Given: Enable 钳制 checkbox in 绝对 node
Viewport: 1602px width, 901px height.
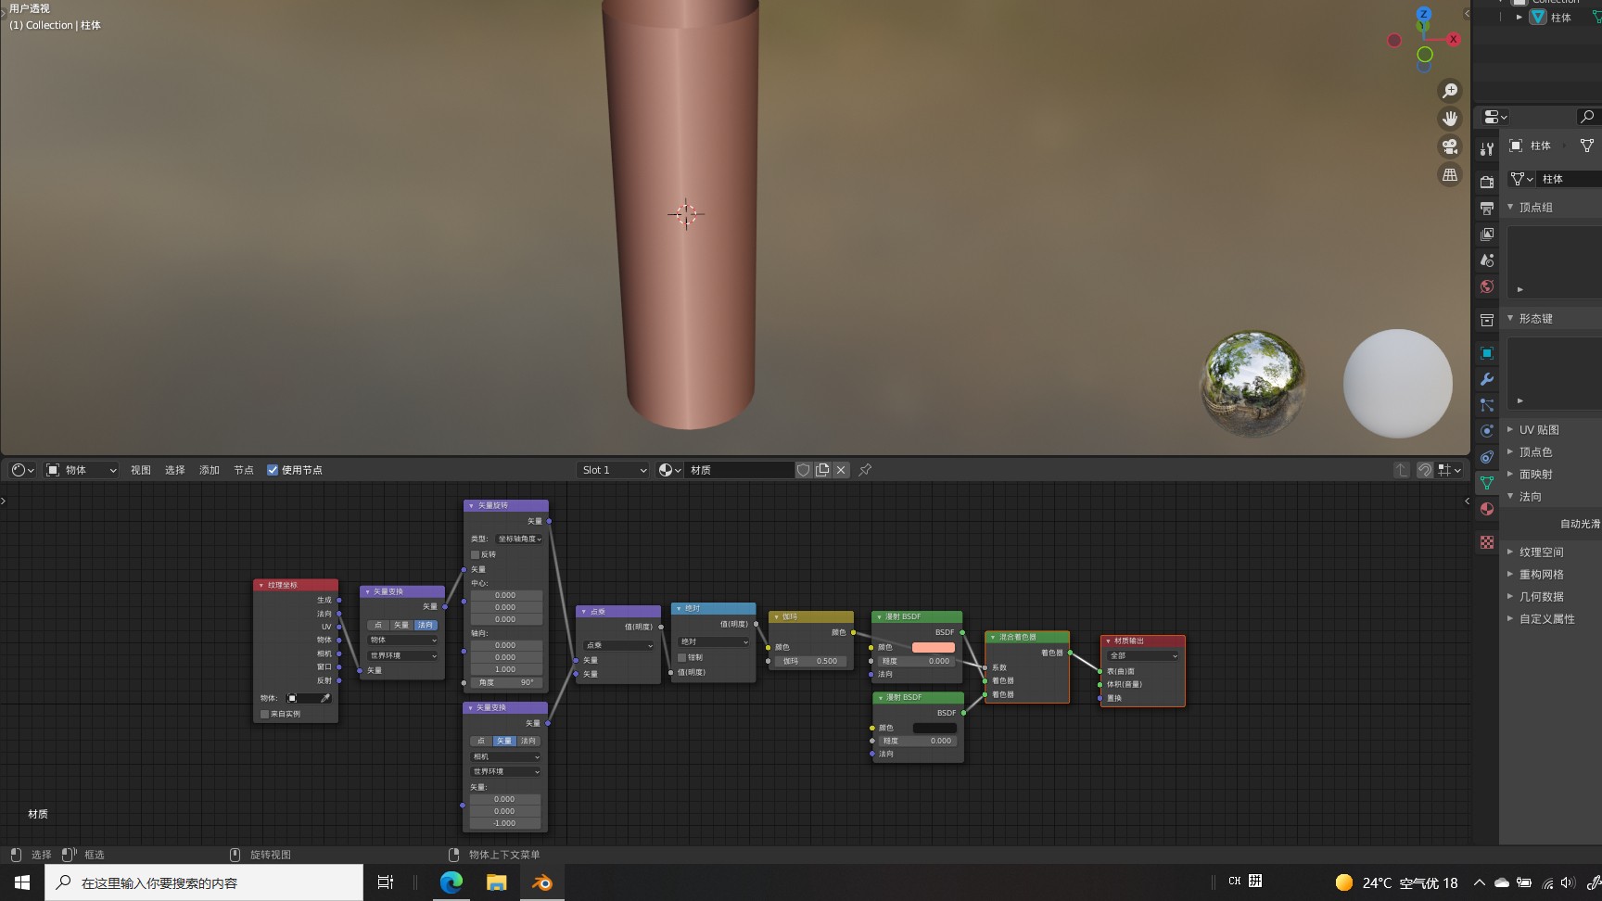Looking at the screenshot, I should (x=682, y=657).
